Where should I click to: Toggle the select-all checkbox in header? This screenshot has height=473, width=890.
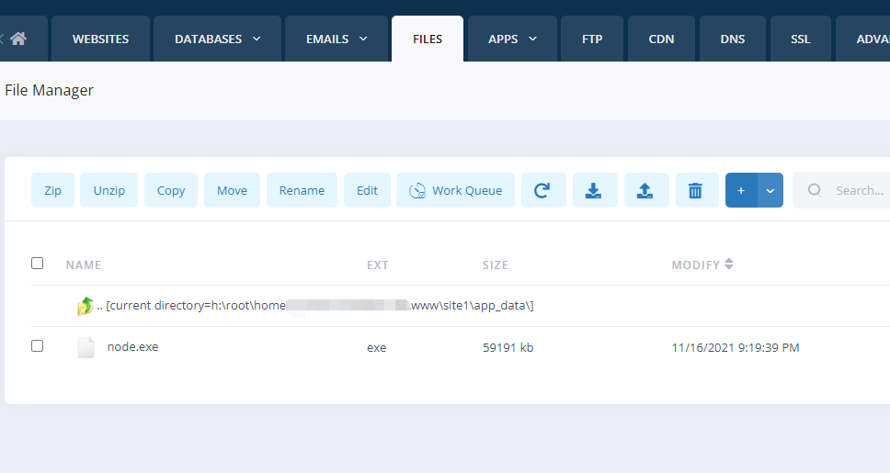pos(38,264)
